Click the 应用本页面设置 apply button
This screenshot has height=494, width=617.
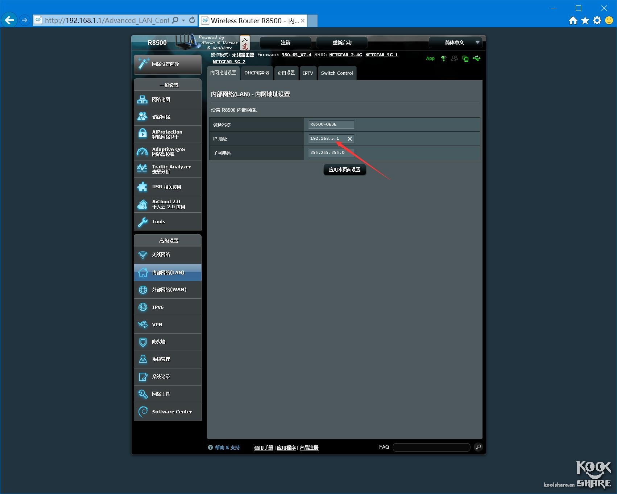tap(344, 170)
